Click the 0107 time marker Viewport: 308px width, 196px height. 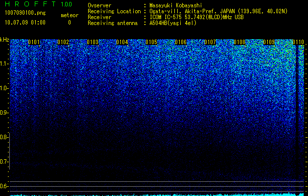pos(210,42)
